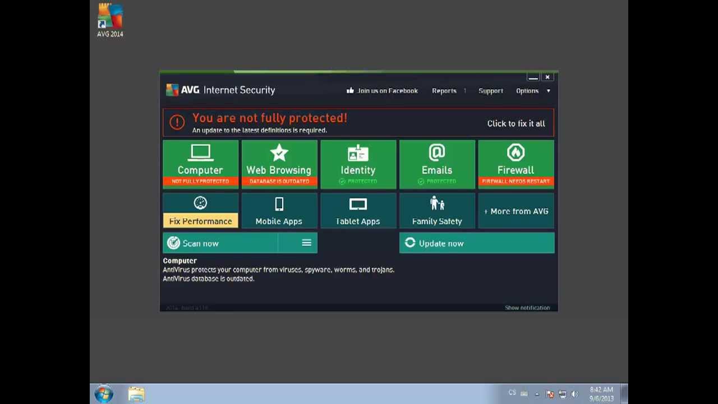This screenshot has width=718, height=404.
Task: Close the AVG window
Action: click(547, 77)
